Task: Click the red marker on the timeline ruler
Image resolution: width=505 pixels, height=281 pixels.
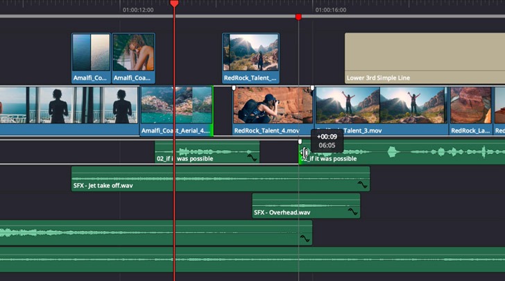Action: 298,17
